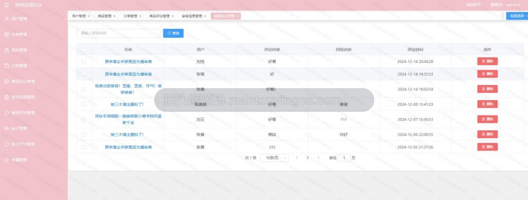
Task: Close the 用户管理 tab with its x
Action: 89,16
